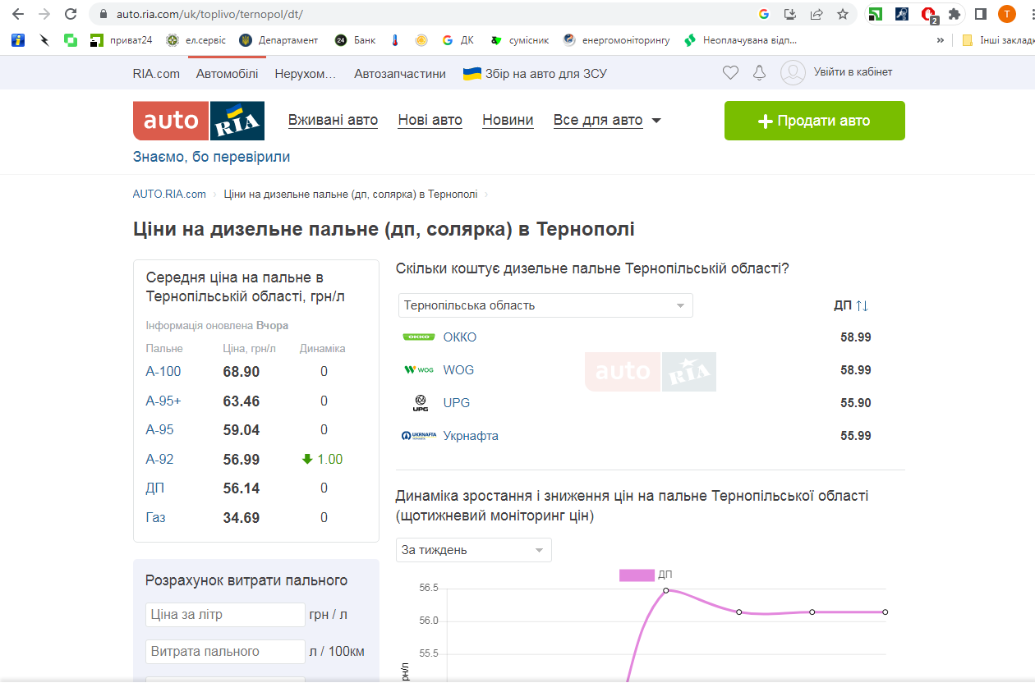Screen dimensions: 1035x692
Task: Click the user profile avatar icon
Action: coord(793,73)
